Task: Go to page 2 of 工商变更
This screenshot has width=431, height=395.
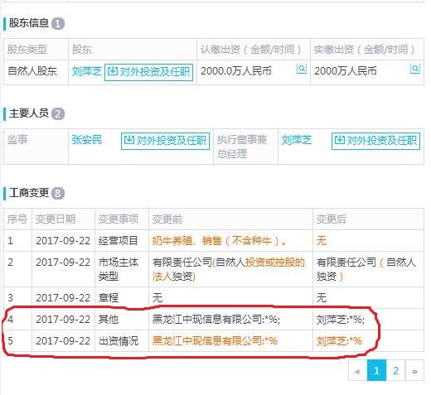Action: (x=395, y=370)
